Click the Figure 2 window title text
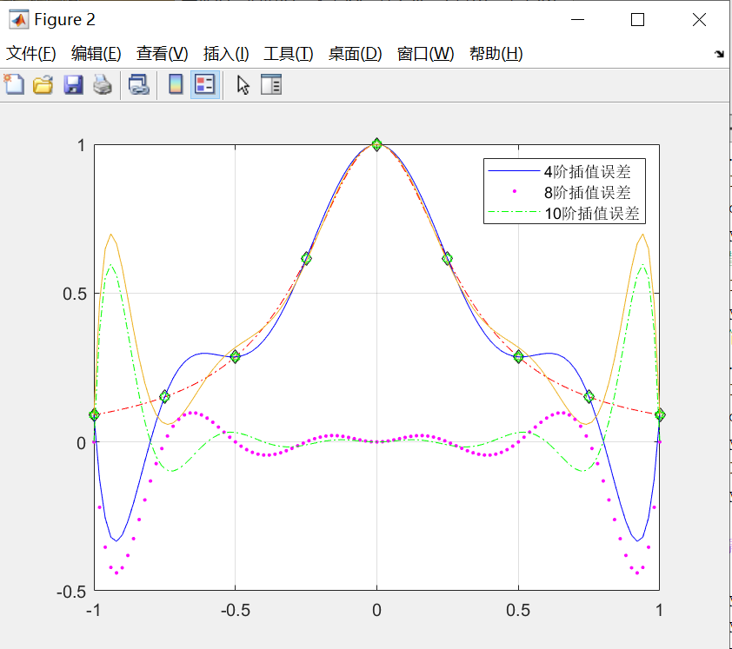Image resolution: width=732 pixels, height=649 pixels. 65,20
